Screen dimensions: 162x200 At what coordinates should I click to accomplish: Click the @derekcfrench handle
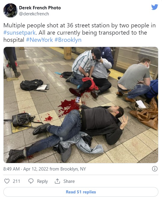pos(34,14)
